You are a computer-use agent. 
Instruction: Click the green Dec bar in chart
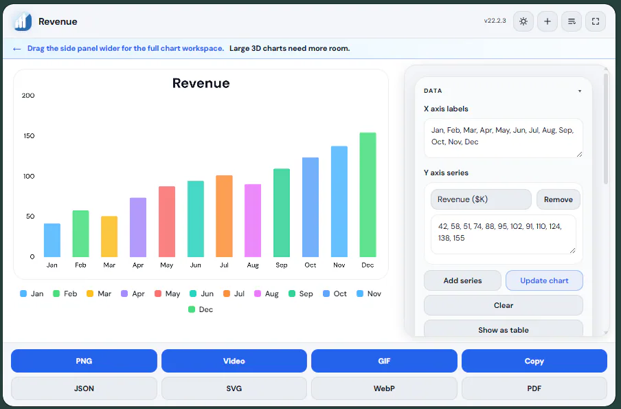point(368,195)
